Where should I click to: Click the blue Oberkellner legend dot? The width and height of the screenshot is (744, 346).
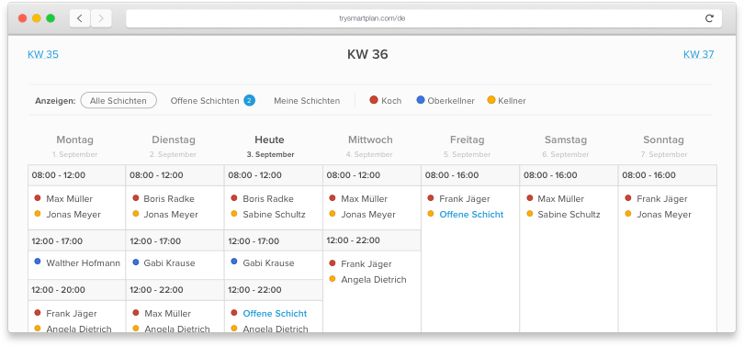click(x=421, y=100)
